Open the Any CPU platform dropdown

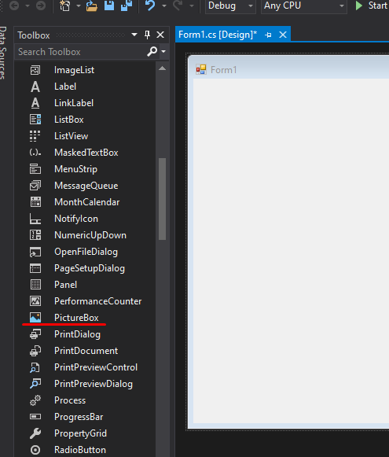click(x=303, y=6)
